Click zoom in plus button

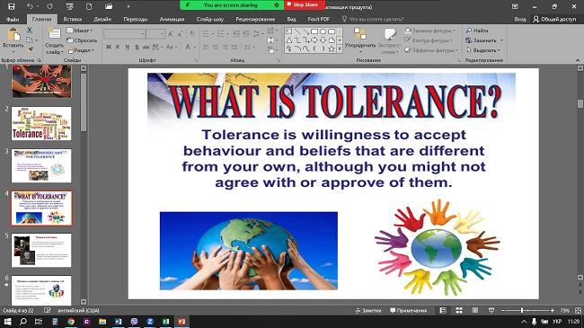point(553,311)
